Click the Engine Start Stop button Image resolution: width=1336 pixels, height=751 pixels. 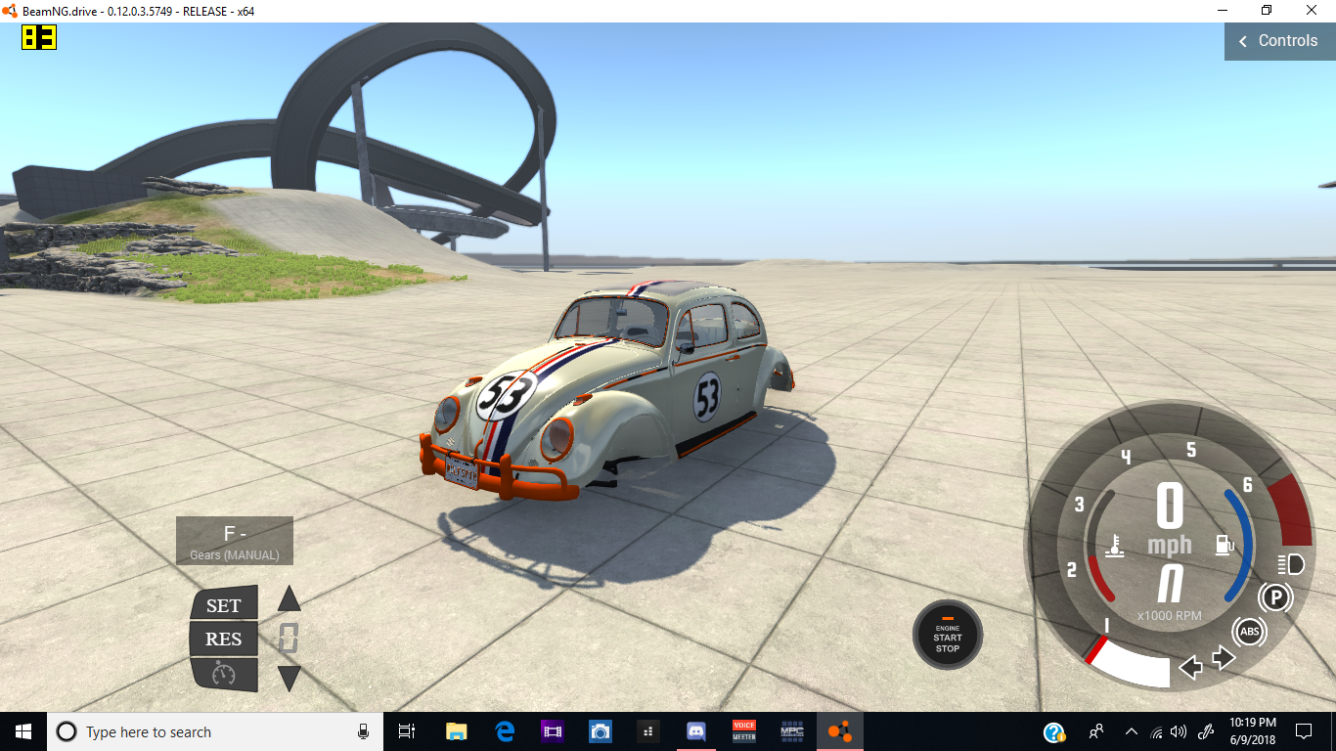coord(947,635)
